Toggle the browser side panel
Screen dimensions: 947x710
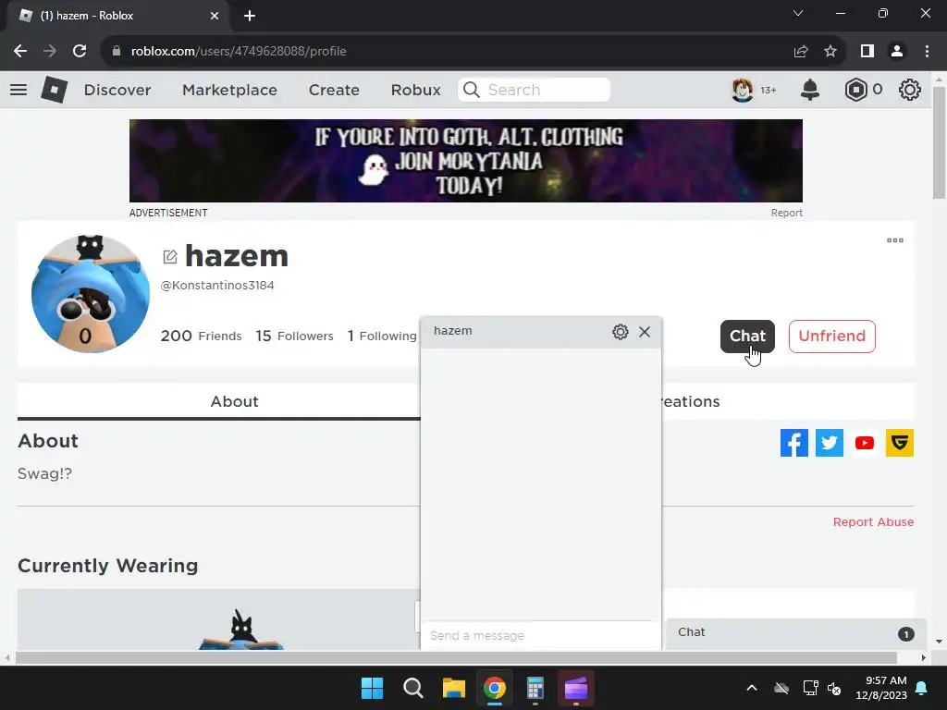point(867,52)
